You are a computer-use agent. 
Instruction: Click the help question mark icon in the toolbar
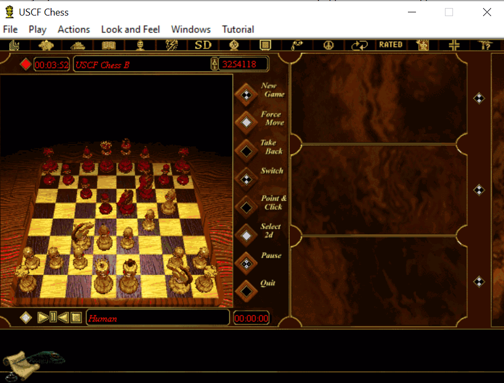pos(486,45)
